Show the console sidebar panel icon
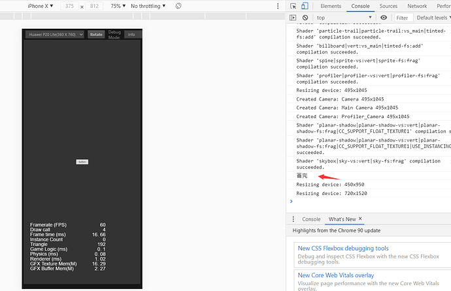This screenshot has height=291, width=451. point(293,18)
